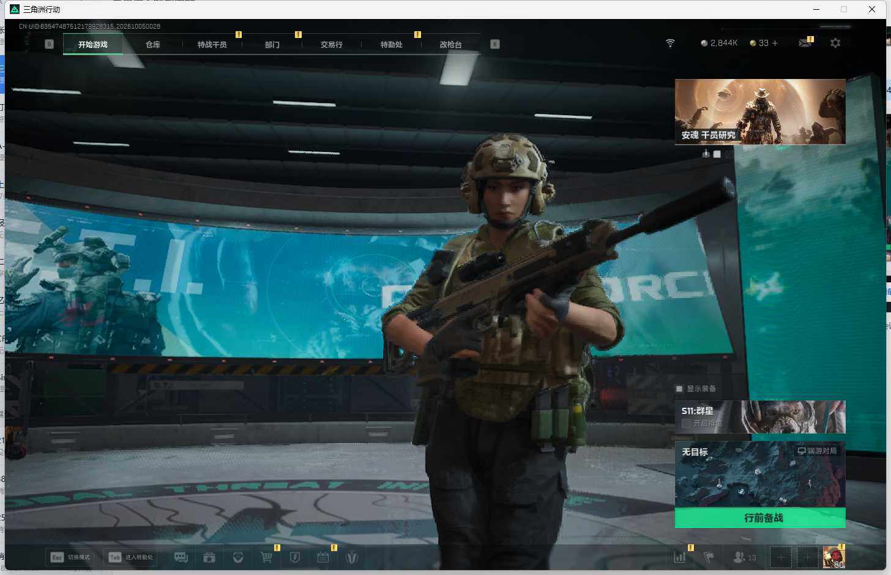Open the 特战干员 tab
Viewport: 891px width, 575px height.
[x=212, y=44]
